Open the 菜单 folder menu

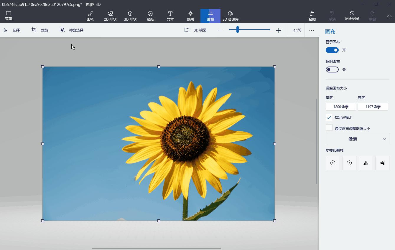pyautogui.click(x=9, y=16)
